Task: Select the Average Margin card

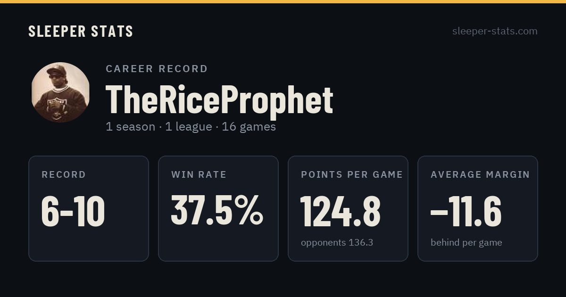Action: tap(478, 208)
